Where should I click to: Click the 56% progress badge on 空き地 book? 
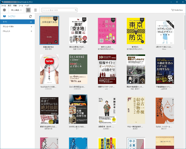(84, 19)
